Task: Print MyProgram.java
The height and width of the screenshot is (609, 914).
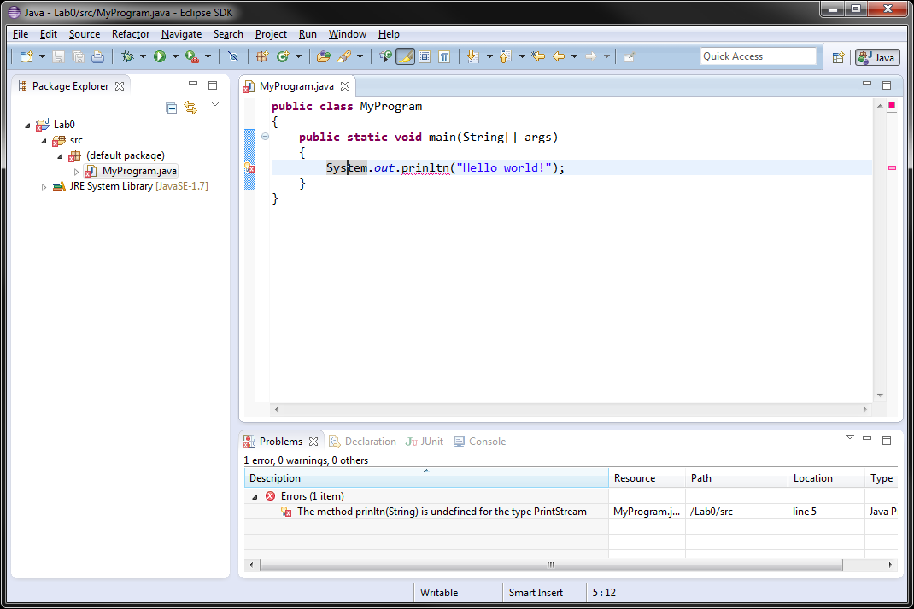Action: pyautogui.click(x=97, y=56)
